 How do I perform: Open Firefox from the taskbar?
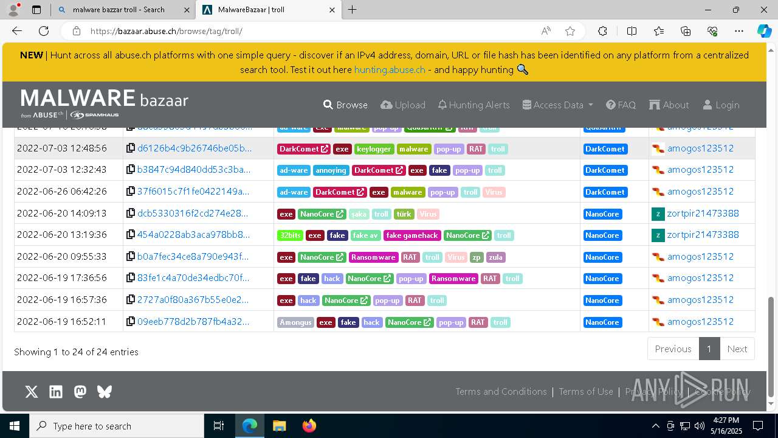click(x=309, y=426)
